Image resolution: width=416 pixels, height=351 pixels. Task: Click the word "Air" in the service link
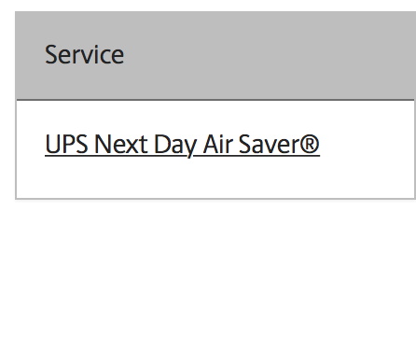tap(218, 145)
